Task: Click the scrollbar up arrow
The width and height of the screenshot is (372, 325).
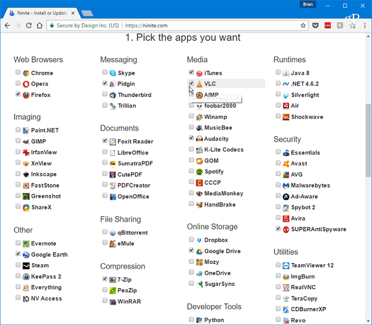Action: click(368, 36)
